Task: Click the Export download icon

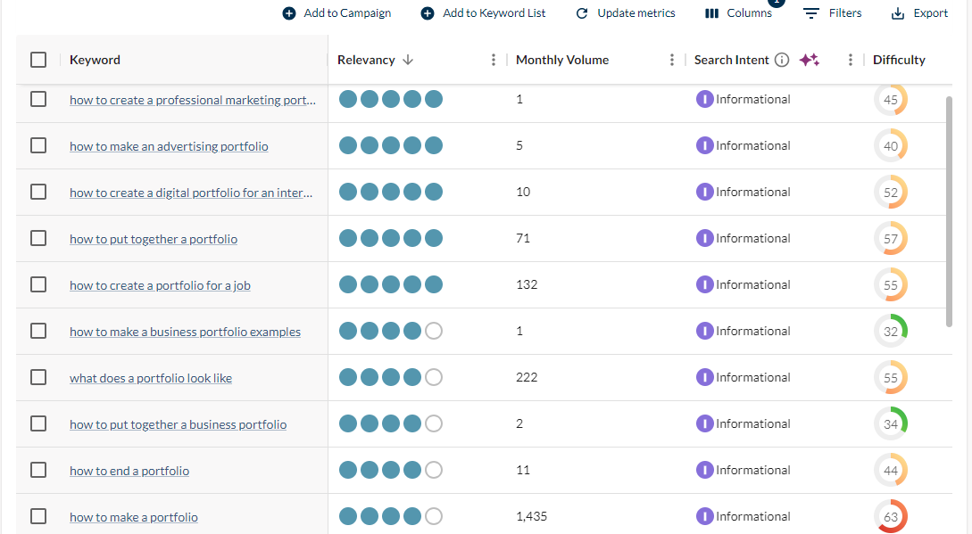Action: tap(898, 13)
